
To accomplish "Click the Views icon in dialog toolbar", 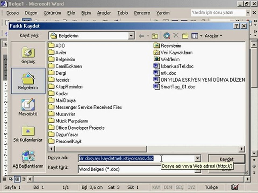I will 195,36.
